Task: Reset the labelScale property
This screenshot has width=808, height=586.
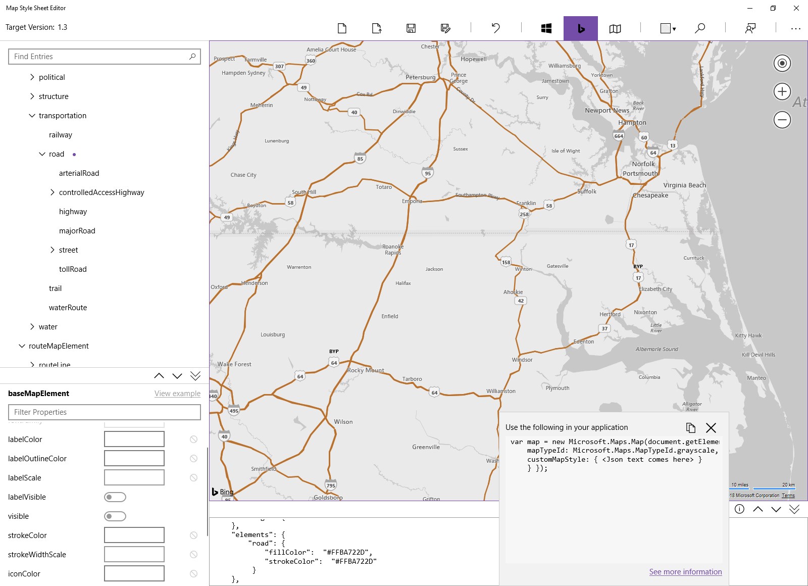Action: point(193,478)
